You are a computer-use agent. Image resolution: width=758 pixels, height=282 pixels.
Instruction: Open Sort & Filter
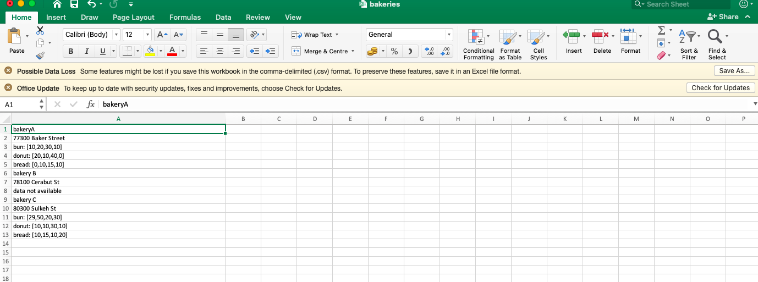[689, 44]
